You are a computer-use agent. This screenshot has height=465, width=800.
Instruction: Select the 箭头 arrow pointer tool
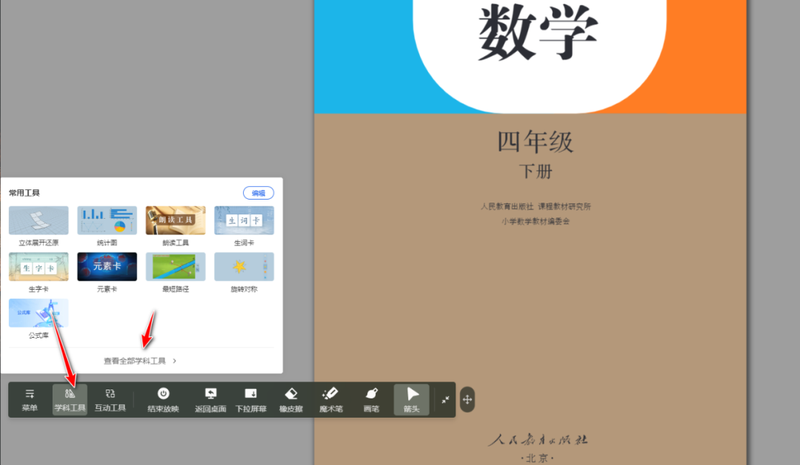click(411, 400)
